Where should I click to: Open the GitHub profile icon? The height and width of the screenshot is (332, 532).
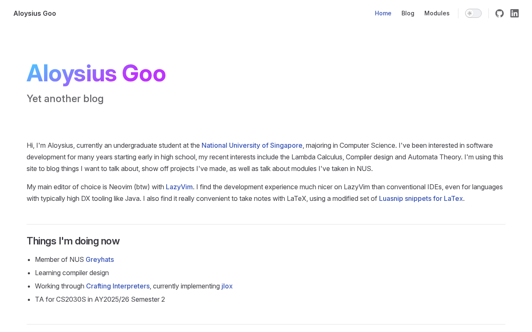pos(500,13)
